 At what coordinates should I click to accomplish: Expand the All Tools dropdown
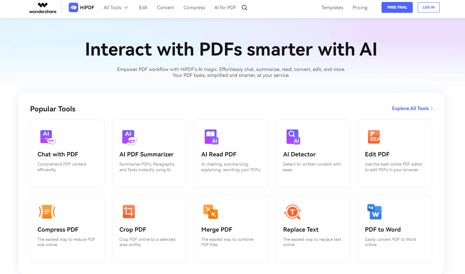coord(116,8)
